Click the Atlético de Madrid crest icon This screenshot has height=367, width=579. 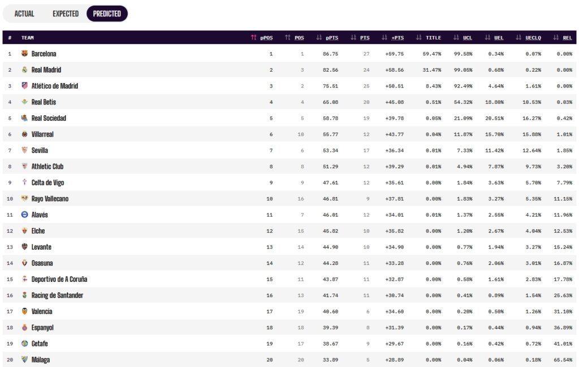coord(24,86)
